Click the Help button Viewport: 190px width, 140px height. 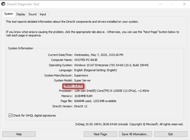[19, 134]
